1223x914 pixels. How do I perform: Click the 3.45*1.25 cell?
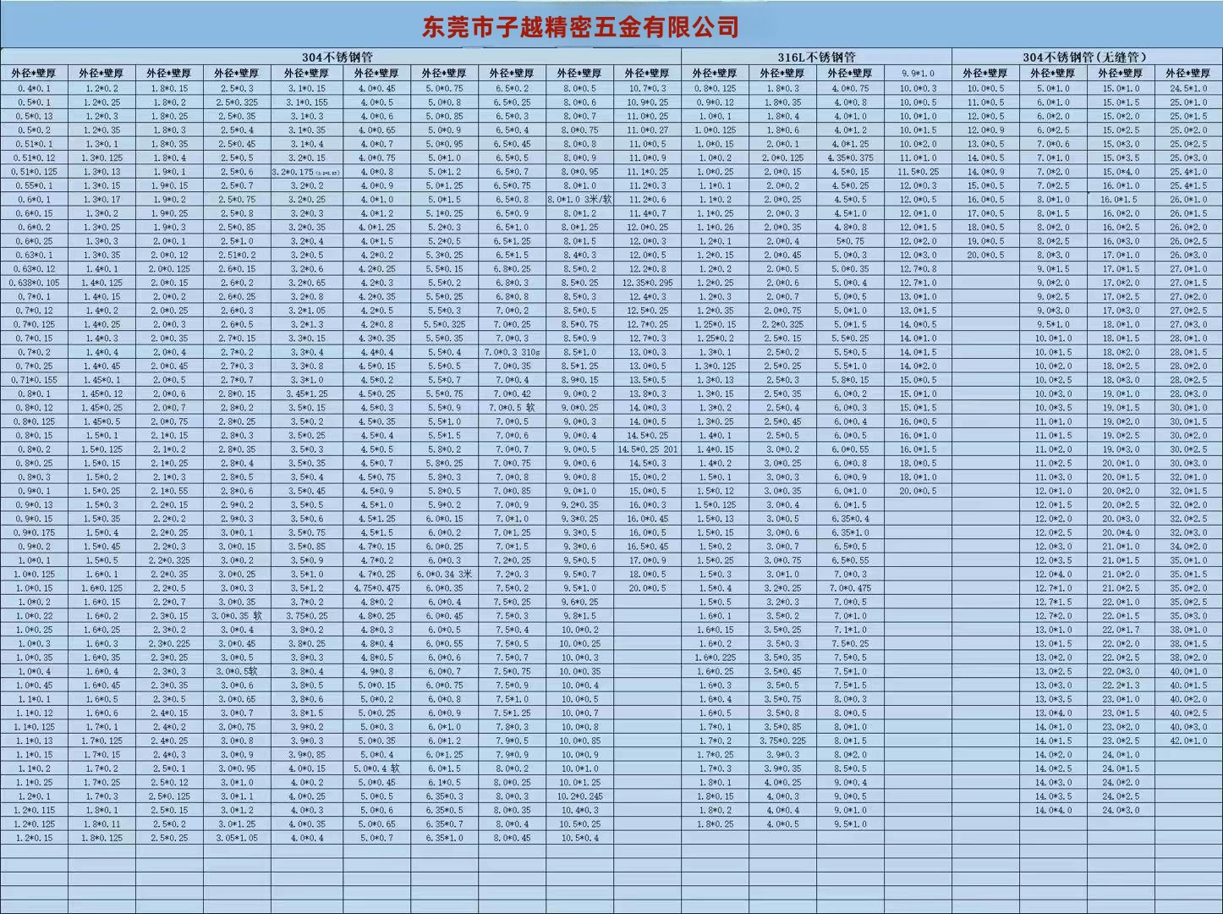pyautogui.click(x=306, y=394)
